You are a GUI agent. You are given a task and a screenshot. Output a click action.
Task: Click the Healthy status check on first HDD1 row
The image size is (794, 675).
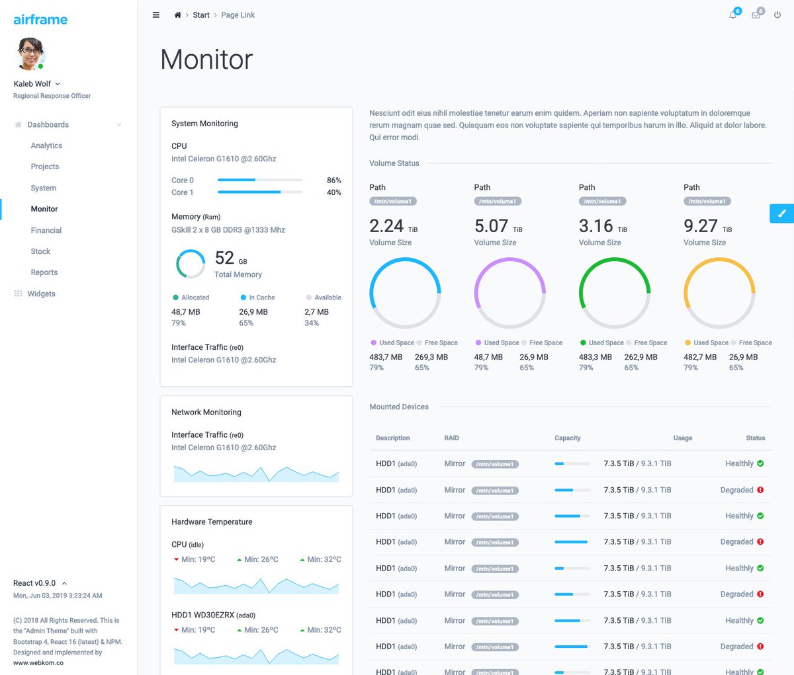pyautogui.click(x=760, y=463)
